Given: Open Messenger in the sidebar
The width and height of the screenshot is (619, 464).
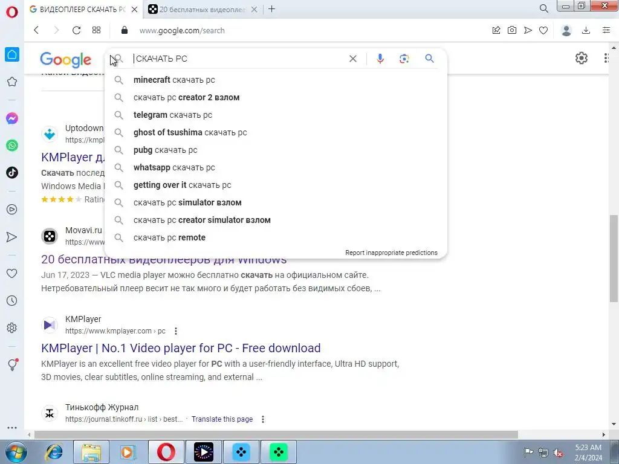Looking at the screenshot, I should coord(12,118).
